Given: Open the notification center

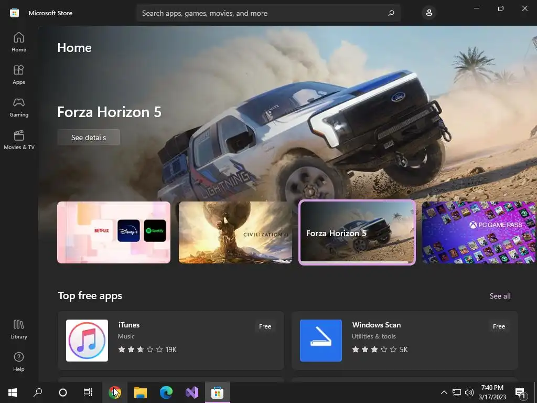Looking at the screenshot, I should pyautogui.click(x=521, y=393).
